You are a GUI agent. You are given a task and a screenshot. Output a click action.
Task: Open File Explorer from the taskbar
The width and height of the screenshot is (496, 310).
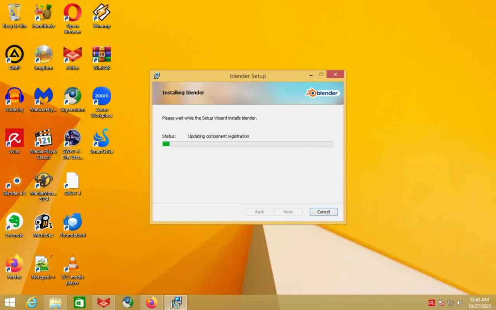click(x=56, y=303)
